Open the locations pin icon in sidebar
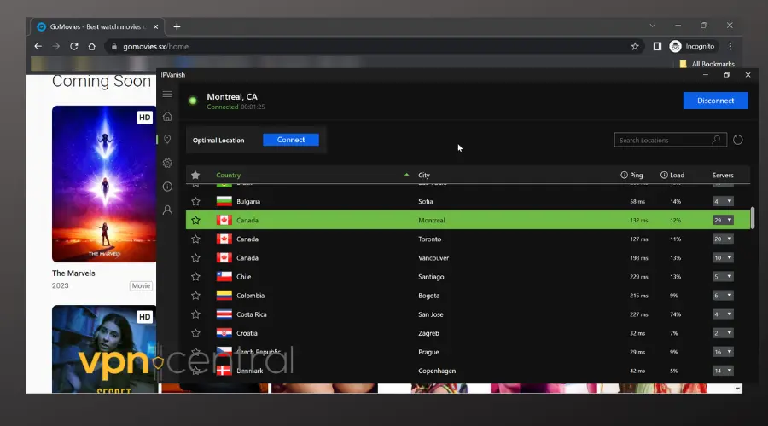 [167, 140]
